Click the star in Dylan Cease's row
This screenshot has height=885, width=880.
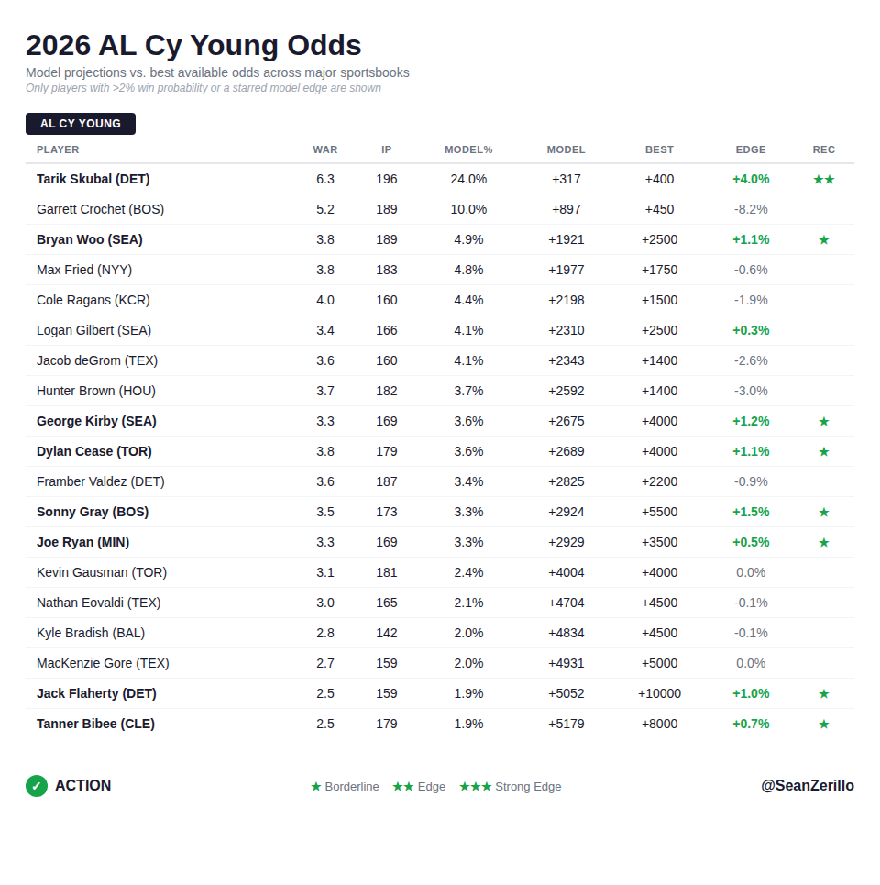823,452
